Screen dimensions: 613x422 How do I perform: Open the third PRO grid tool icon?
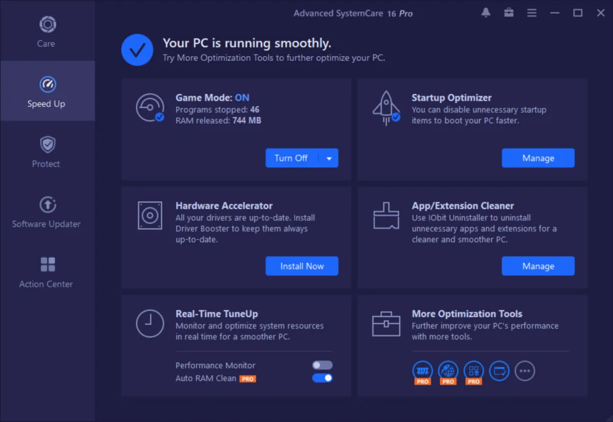click(x=474, y=372)
